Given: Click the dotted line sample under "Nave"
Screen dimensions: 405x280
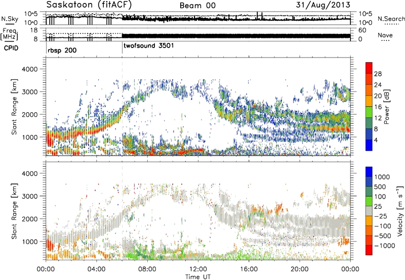Looking at the screenshot, I should coord(386,41).
